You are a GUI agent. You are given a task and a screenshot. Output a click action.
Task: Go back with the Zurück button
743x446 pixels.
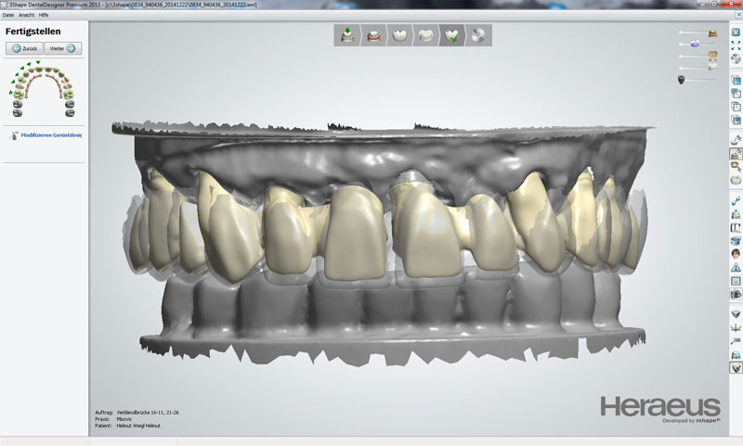coord(25,48)
